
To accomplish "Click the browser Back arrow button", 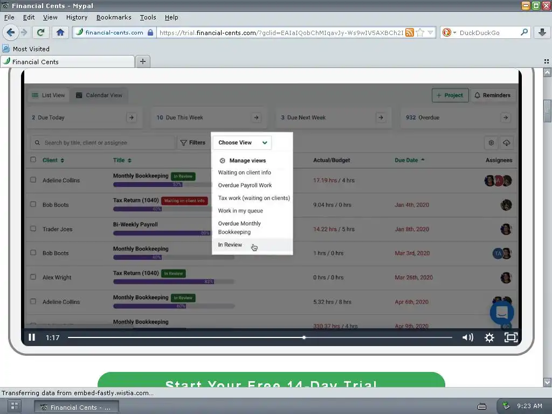I will tap(11, 33).
